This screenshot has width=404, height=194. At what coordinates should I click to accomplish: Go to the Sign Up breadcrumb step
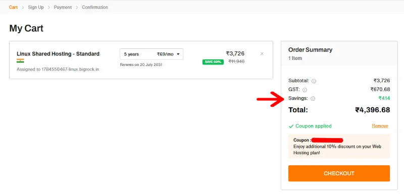tap(36, 7)
